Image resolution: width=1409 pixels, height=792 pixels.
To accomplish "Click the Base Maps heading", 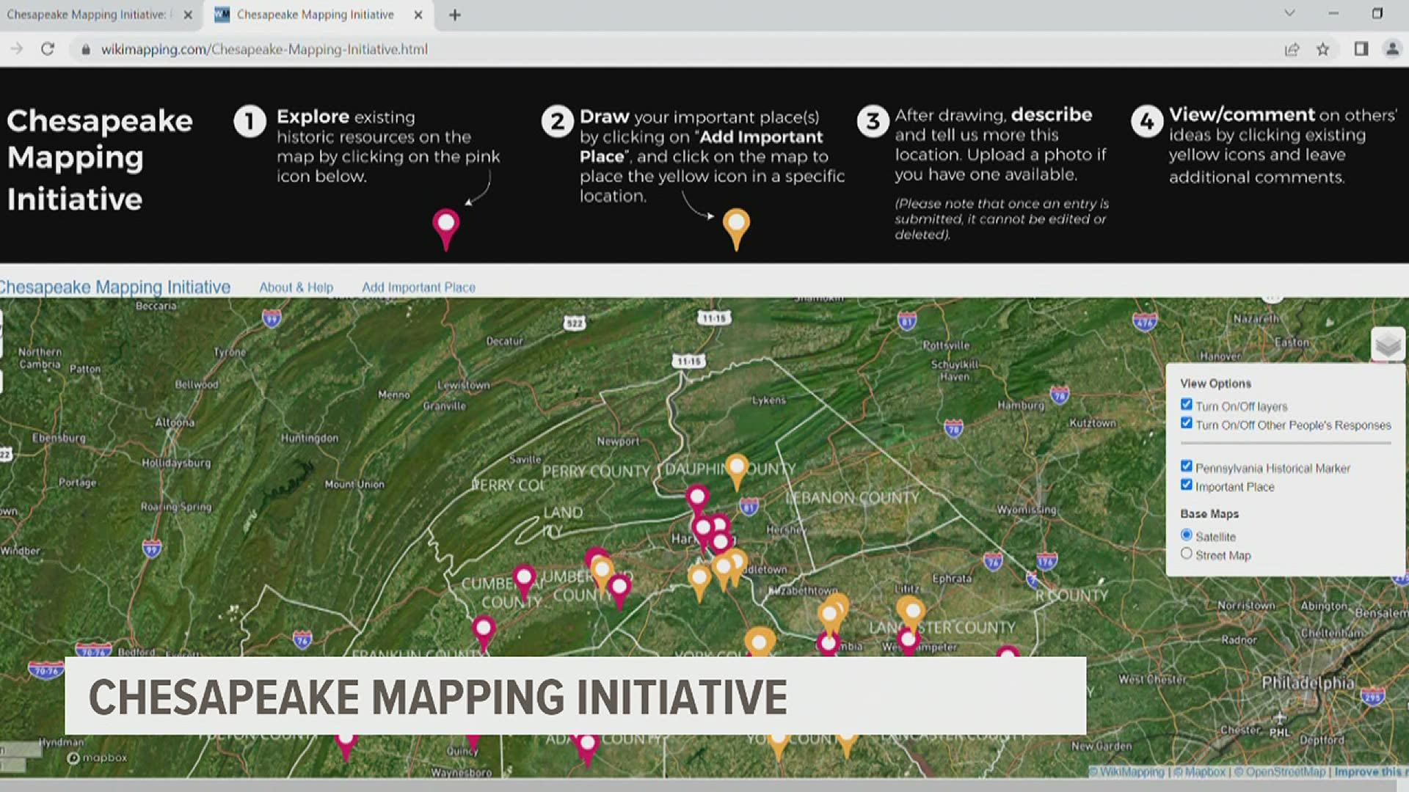I will tap(1209, 514).
